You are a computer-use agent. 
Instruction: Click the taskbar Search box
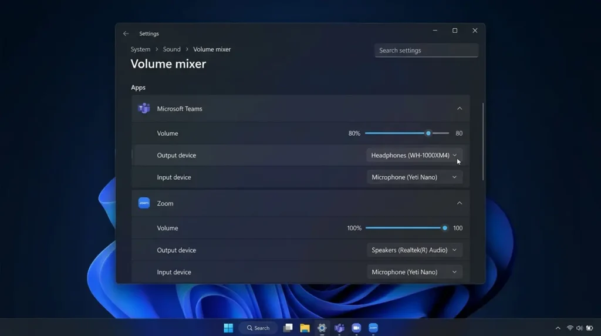pos(258,328)
